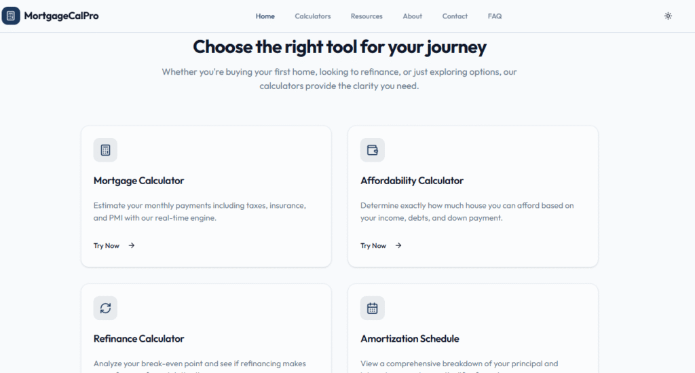
Task: Click the Amortization Schedule calendar icon
Action: 373,308
